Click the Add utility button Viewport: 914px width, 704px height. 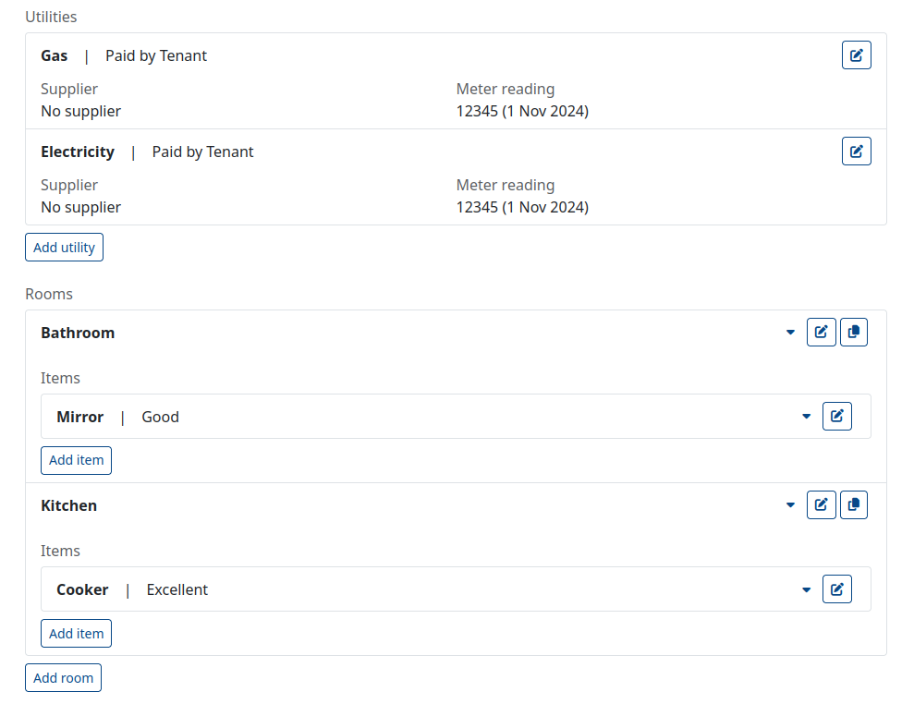(x=64, y=247)
